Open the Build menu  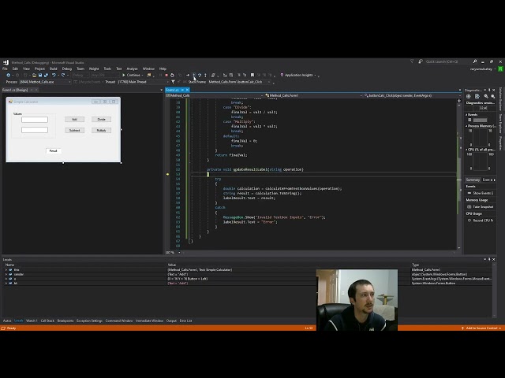point(53,69)
